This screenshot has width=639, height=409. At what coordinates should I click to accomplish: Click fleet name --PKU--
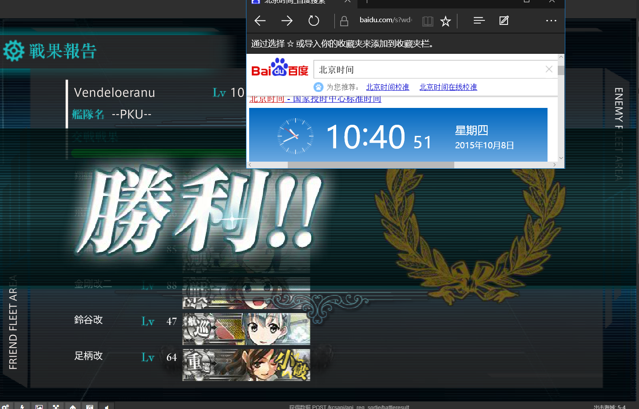[131, 114]
